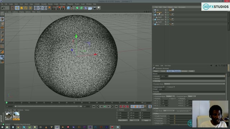Toggle the Synchronized checkbox

click(164, 87)
